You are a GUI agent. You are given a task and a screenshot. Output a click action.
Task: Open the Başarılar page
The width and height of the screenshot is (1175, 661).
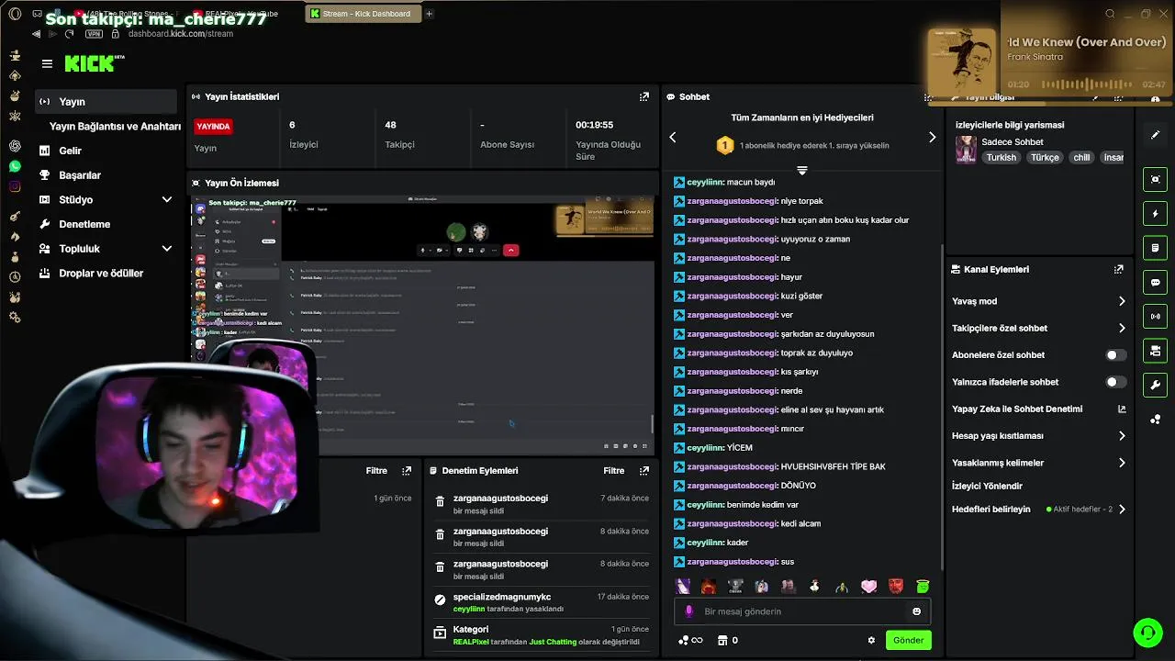pos(80,175)
